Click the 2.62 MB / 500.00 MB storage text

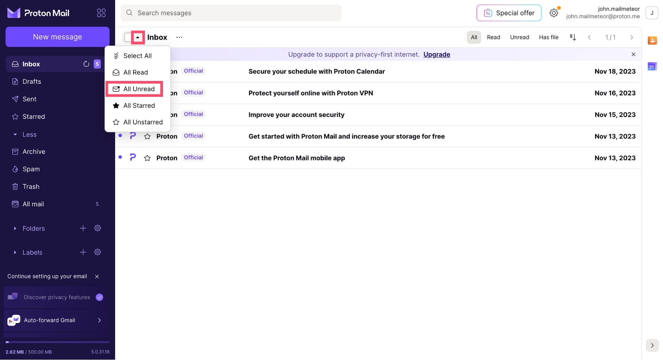pyautogui.click(x=29, y=352)
